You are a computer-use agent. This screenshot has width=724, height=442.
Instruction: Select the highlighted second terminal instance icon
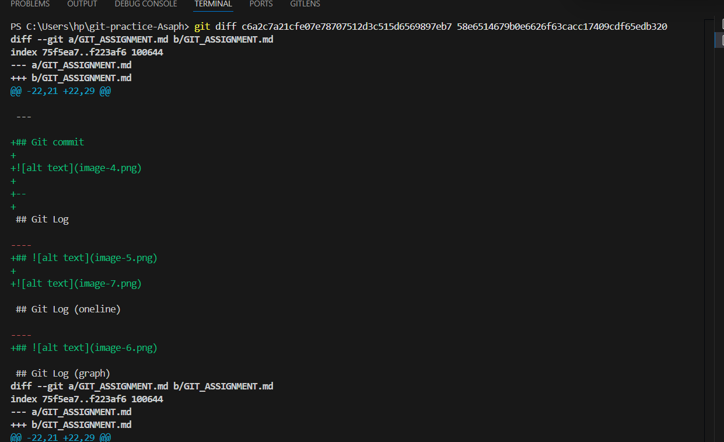(720, 39)
